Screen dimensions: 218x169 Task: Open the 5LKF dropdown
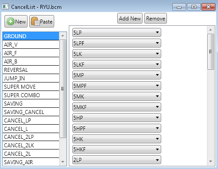tap(117, 64)
